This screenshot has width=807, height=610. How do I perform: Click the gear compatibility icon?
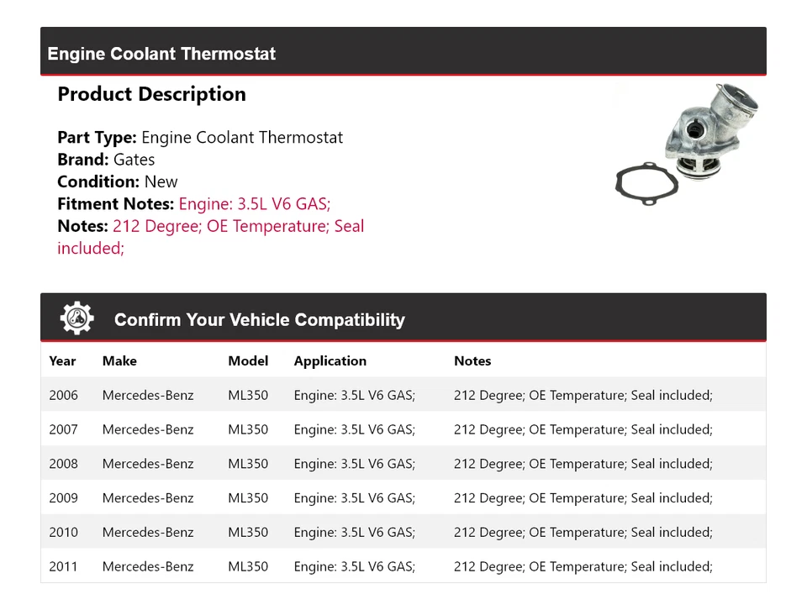pyautogui.click(x=76, y=318)
